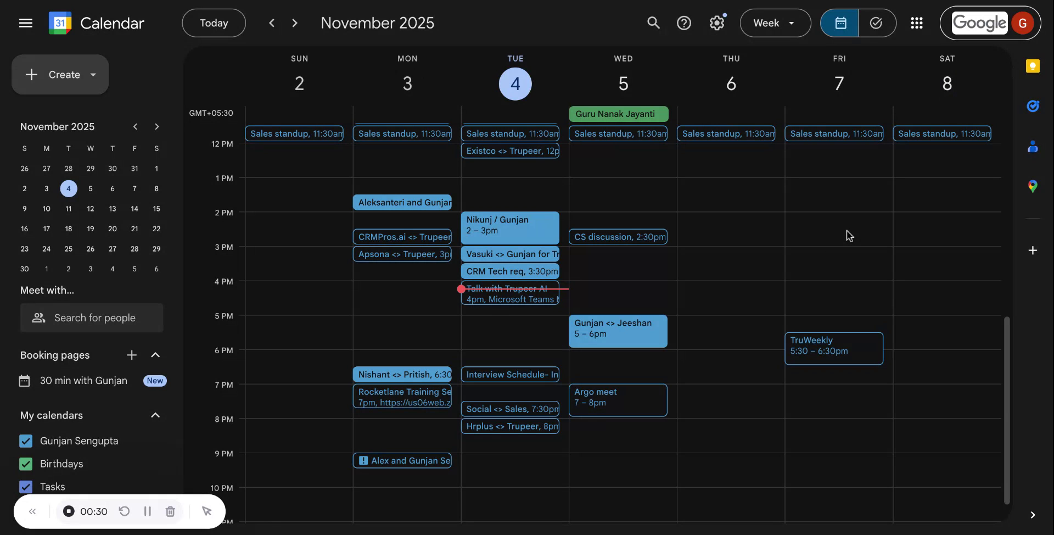Uncheck the Birthdays calendar
The width and height of the screenshot is (1054, 535).
(25, 464)
